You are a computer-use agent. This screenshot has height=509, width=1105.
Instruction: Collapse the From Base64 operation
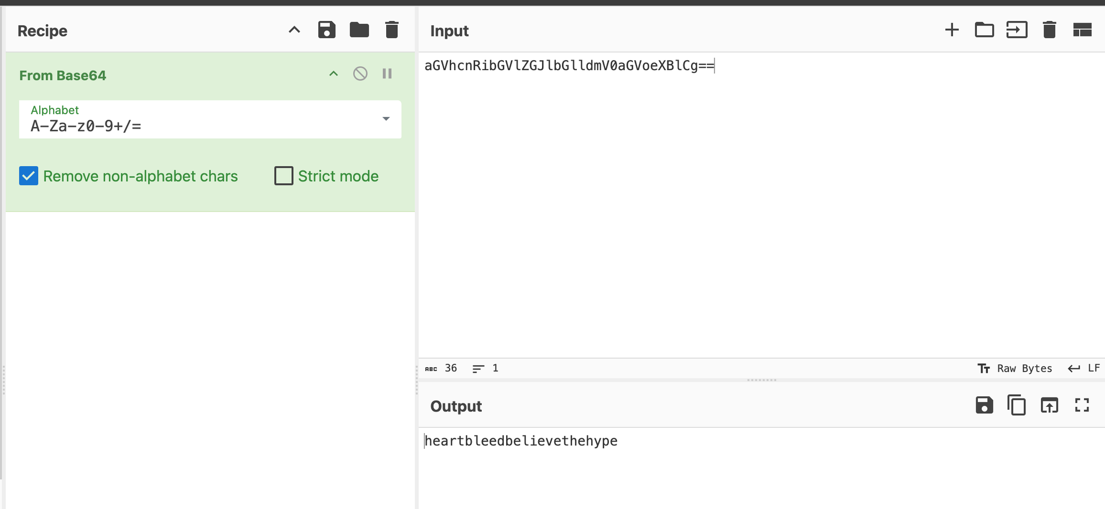pyautogui.click(x=334, y=74)
